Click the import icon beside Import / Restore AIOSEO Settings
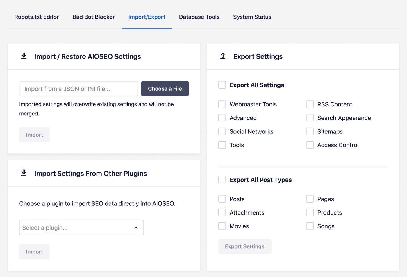407x277 pixels. [x=24, y=56]
